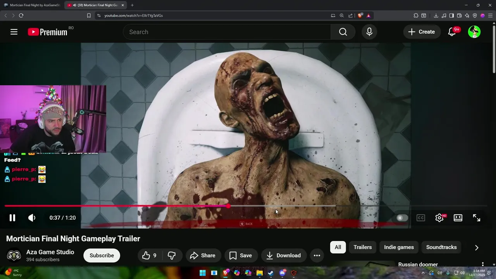Seek video by clicking the red scrubber handle
Screen dimensions: 496x279
click(x=228, y=206)
